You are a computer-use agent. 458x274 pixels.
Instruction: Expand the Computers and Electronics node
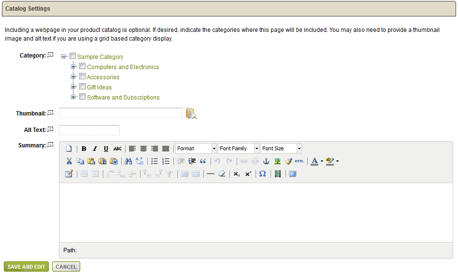click(73, 67)
